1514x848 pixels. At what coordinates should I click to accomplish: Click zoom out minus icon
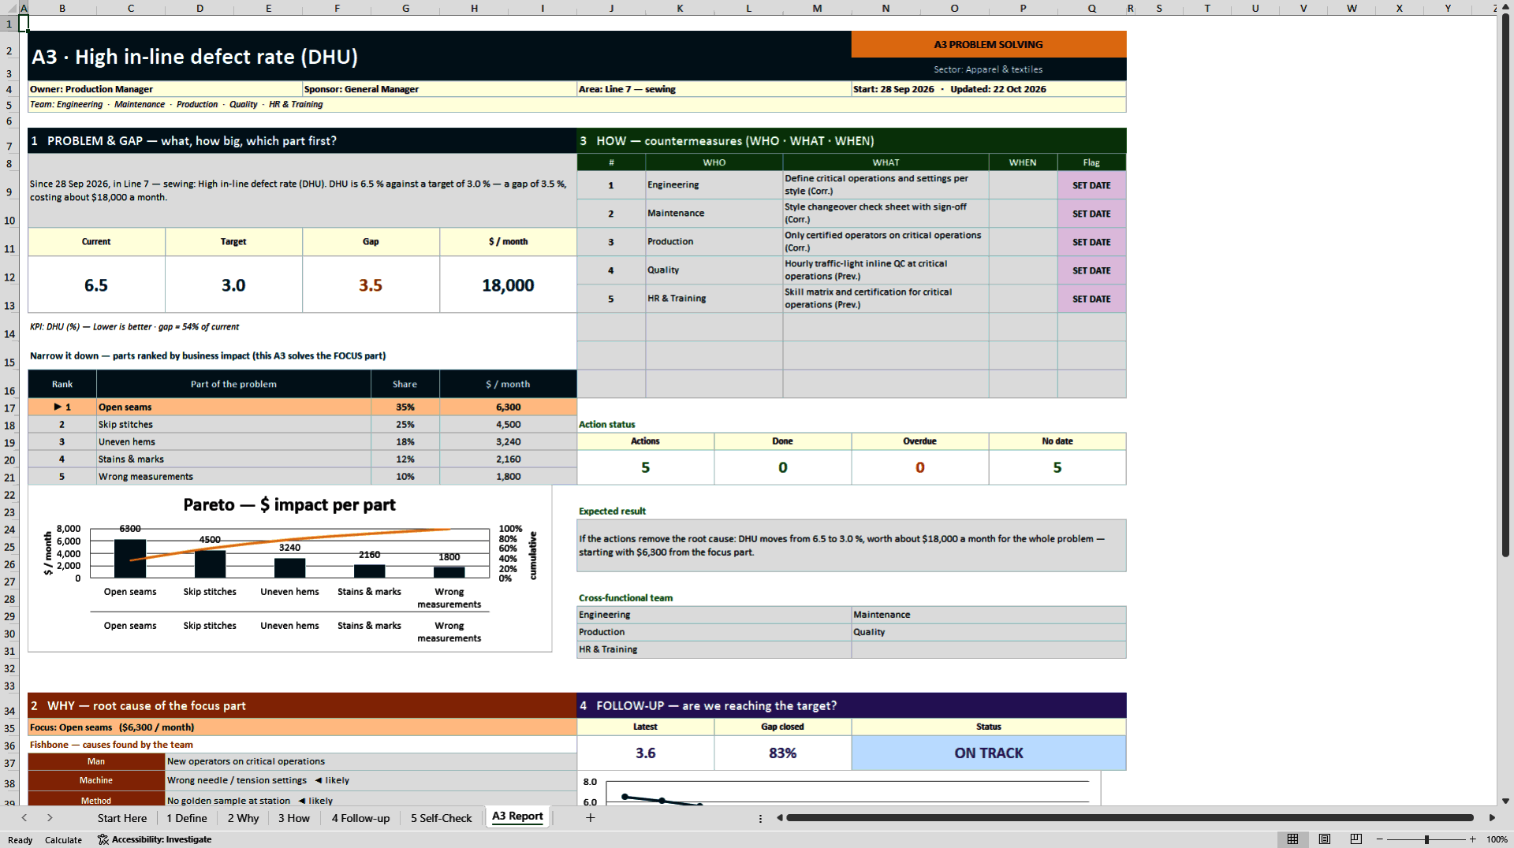(1379, 839)
